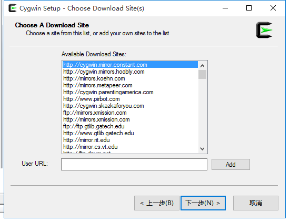Click the download sites scrollbar thumb
This screenshot has height=222, width=290.
coord(202,75)
